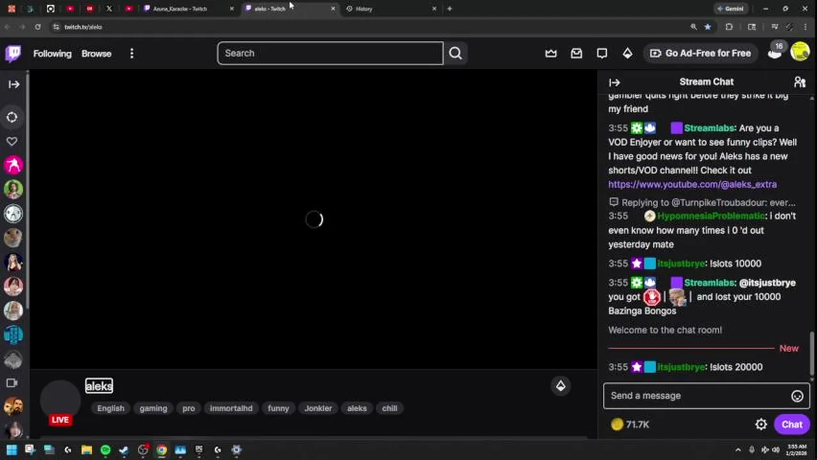Click the Twitch logo home icon
This screenshot has width=817, height=460.
pos(13,53)
